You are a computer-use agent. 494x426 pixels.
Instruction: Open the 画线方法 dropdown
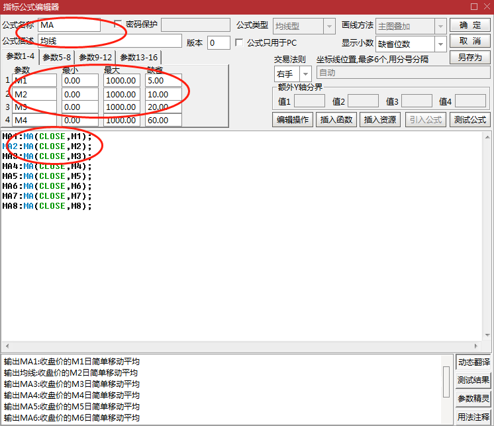(440, 26)
